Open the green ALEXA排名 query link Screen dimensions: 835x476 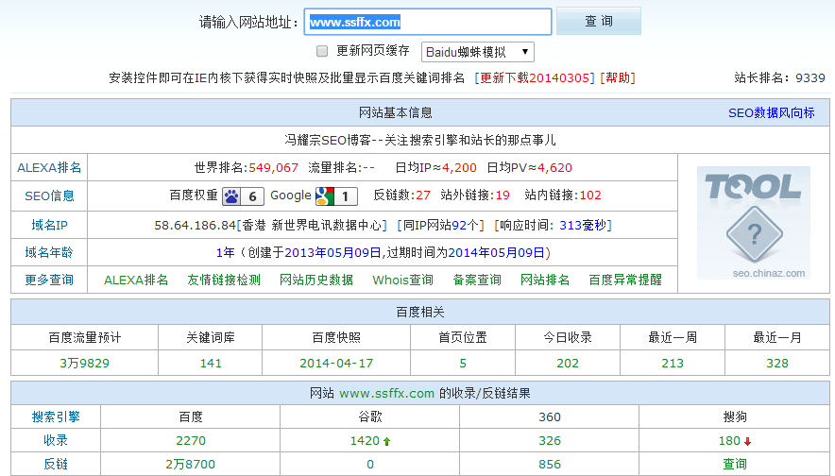click(x=136, y=280)
